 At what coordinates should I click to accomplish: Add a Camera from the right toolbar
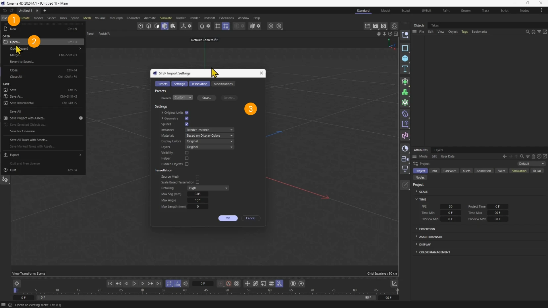[405, 159]
